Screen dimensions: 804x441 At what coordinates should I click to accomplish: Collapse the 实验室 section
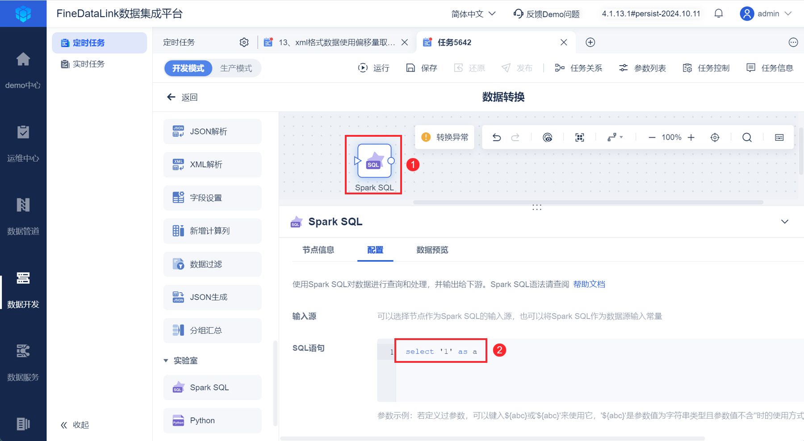pos(166,361)
